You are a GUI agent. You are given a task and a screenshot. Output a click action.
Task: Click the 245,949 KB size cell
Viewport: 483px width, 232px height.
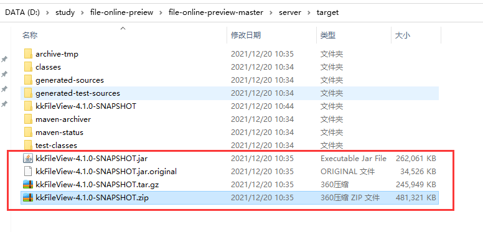(x=416, y=185)
